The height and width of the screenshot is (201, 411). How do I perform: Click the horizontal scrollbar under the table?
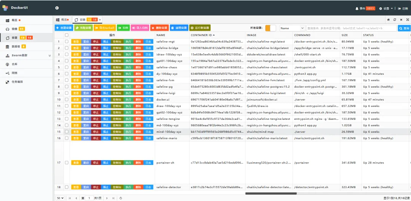point(271,193)
